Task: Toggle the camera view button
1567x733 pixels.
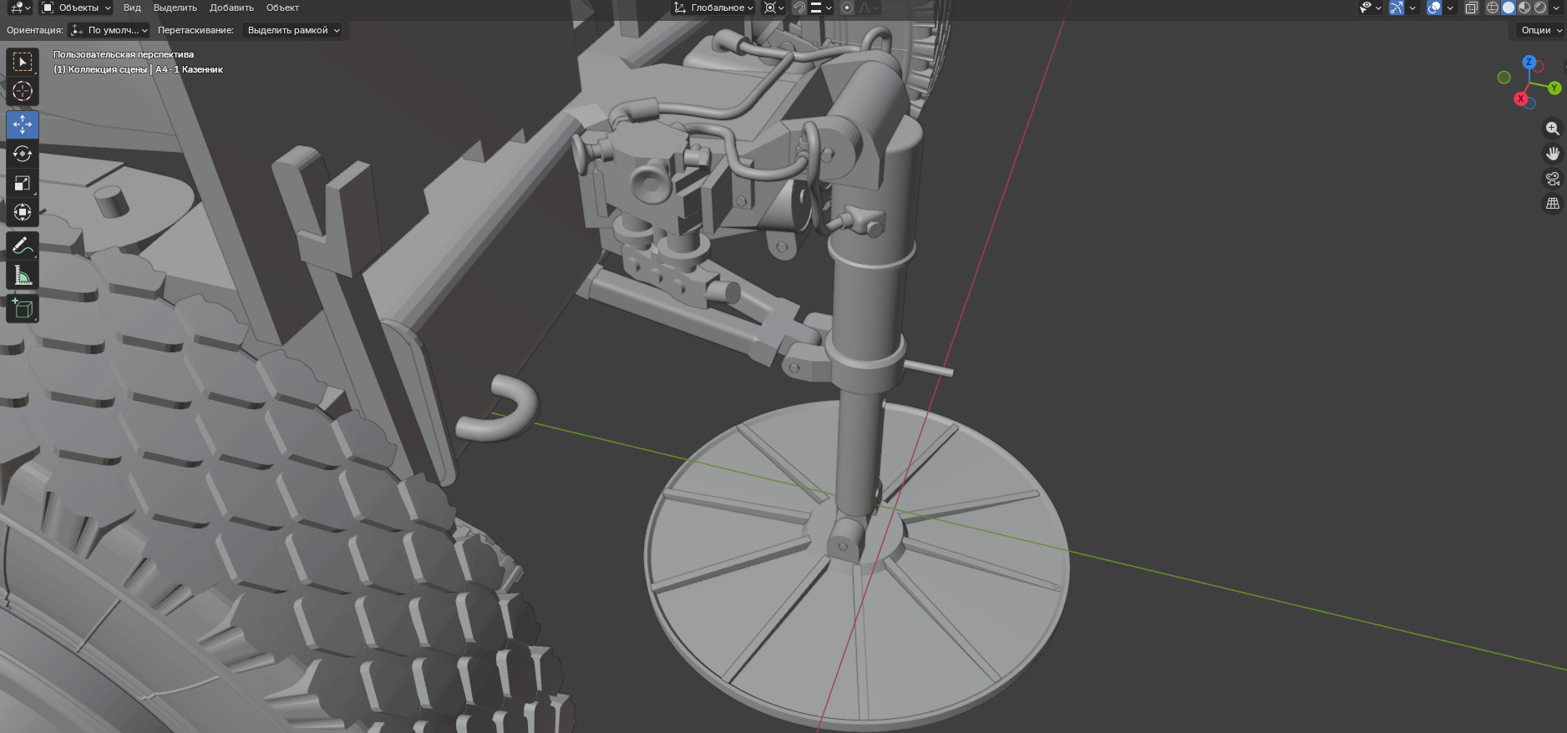Action: tap(1553, 179)
